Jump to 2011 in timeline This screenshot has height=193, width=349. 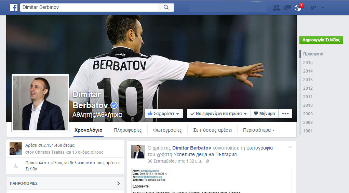point(308,97)
